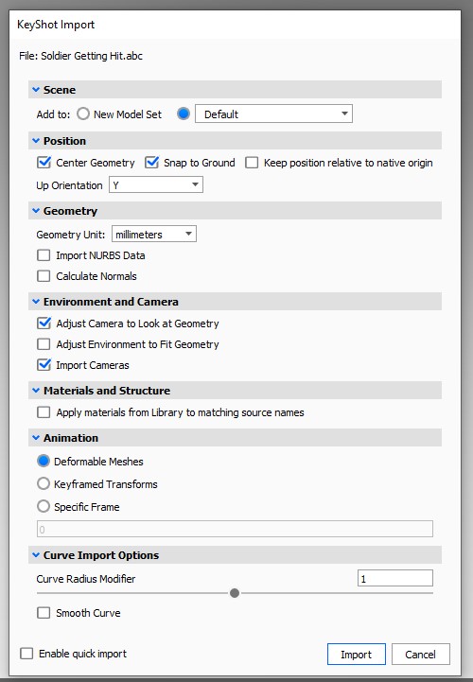The image size is (473, 682).
Task: Click the Import button
Action: point(357,655)
